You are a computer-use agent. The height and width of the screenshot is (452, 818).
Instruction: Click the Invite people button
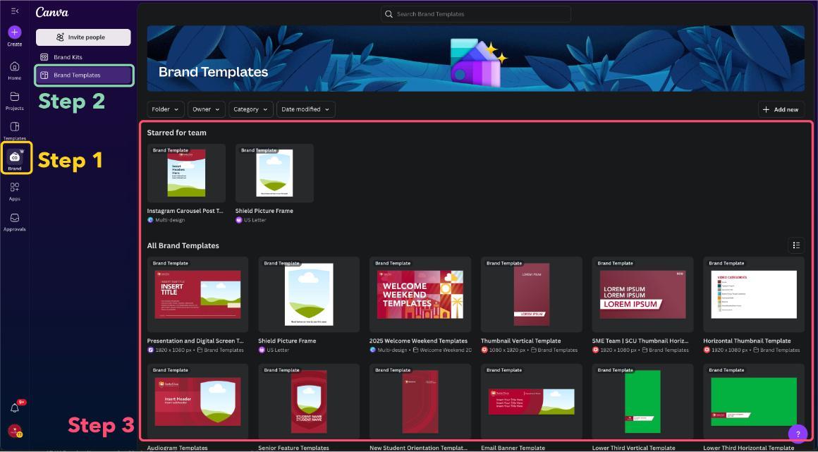click(x=83, y=37)
